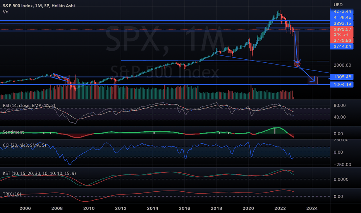361x213 pixels.
Task: Click the 2014 label on time axis
Action: pos(153,208)
